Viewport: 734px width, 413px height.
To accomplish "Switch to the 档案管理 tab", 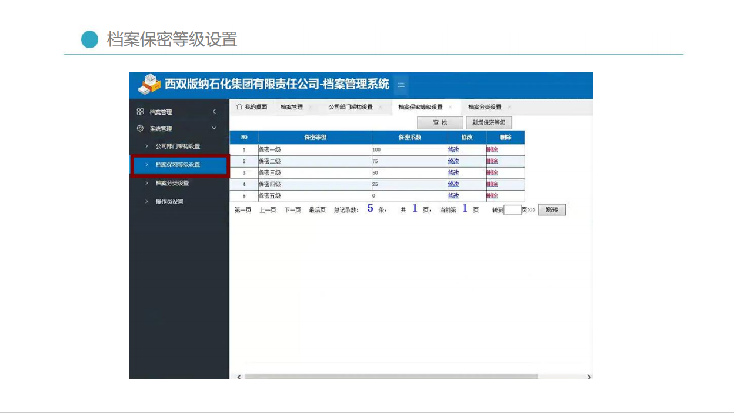I will click(x=292, y=107).
